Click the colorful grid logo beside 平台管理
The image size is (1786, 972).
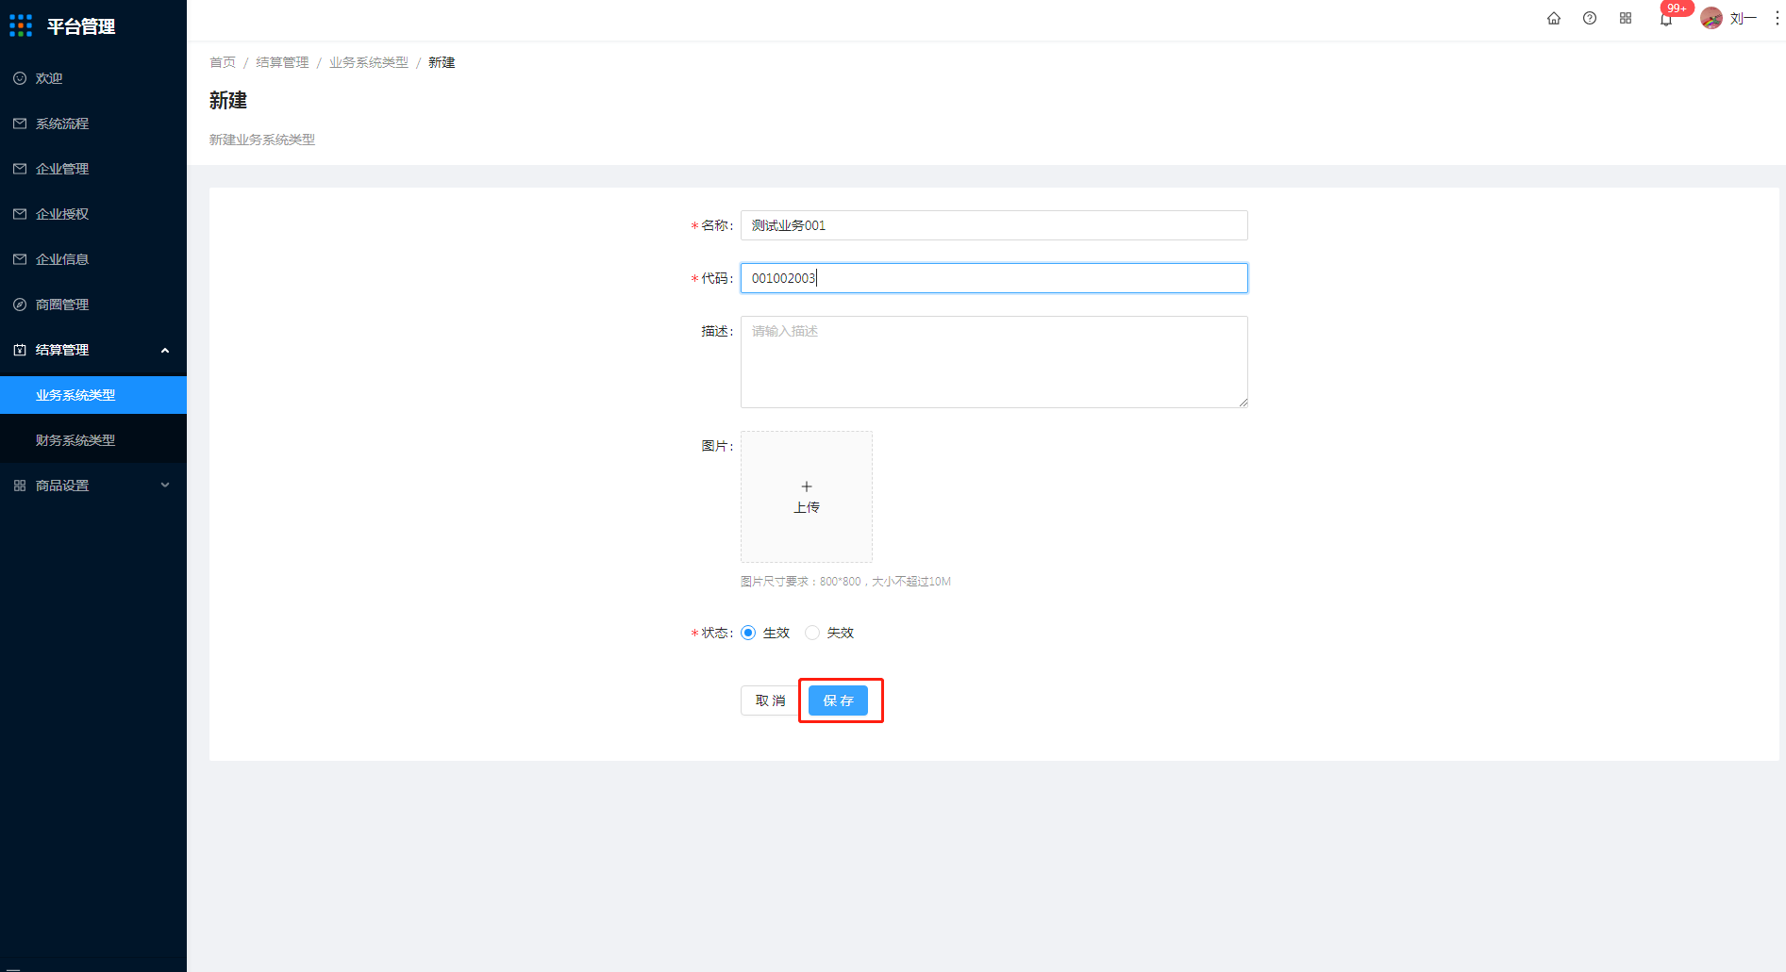[21, 25]
